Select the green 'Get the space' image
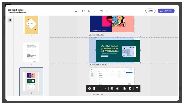This screenshot has height=105, width=185. pyautogui.click(x=118, y=50)
